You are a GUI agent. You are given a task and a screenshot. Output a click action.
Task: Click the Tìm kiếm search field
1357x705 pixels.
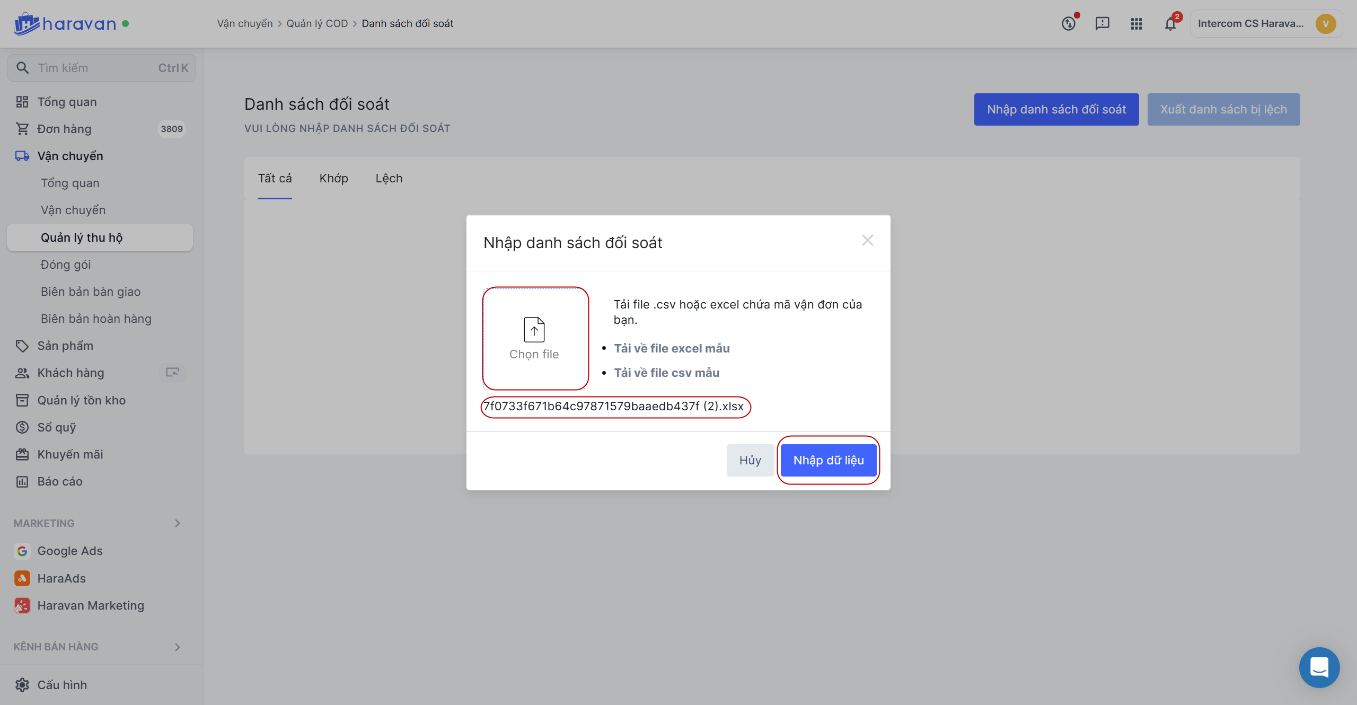pos(101,68)
